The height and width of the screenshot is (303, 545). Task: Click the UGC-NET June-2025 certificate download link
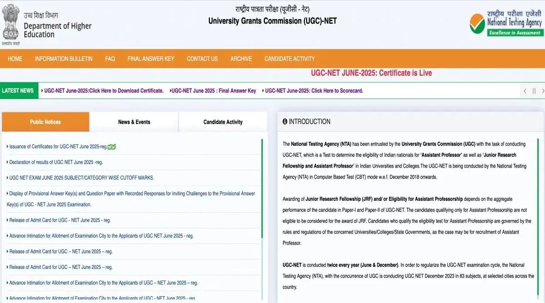click(x=103, y=90)
